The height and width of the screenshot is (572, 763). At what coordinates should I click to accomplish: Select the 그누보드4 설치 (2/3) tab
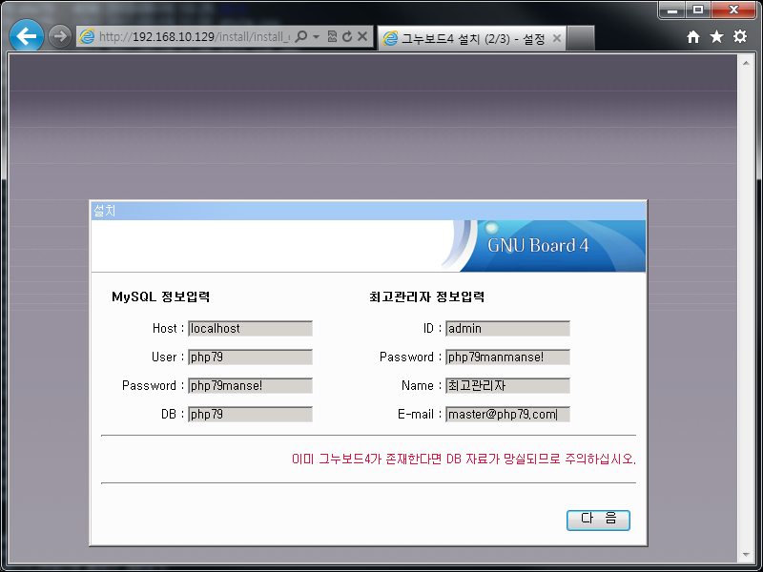472,38
